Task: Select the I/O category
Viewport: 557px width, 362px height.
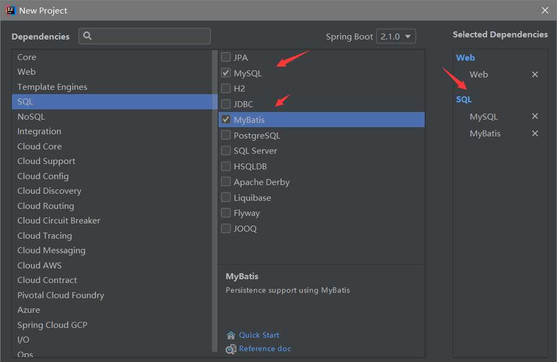Action: tap(112, 340)
